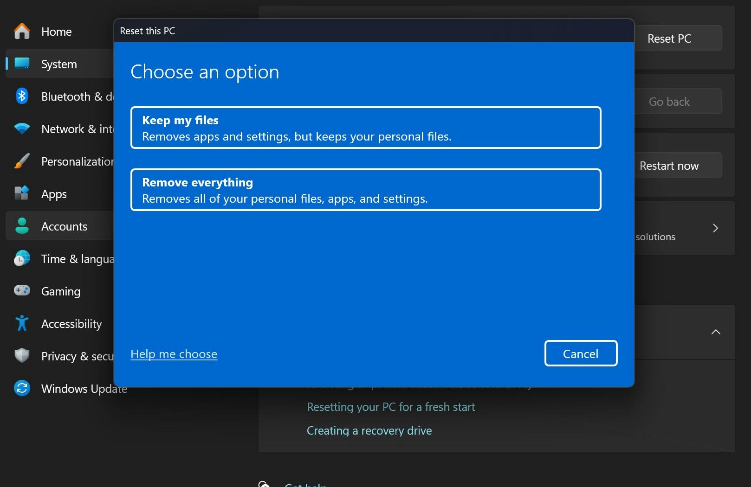This screenshot has height=487, width=751.
Task: Click the Time & language clock icon
Action: pos(22,258)
